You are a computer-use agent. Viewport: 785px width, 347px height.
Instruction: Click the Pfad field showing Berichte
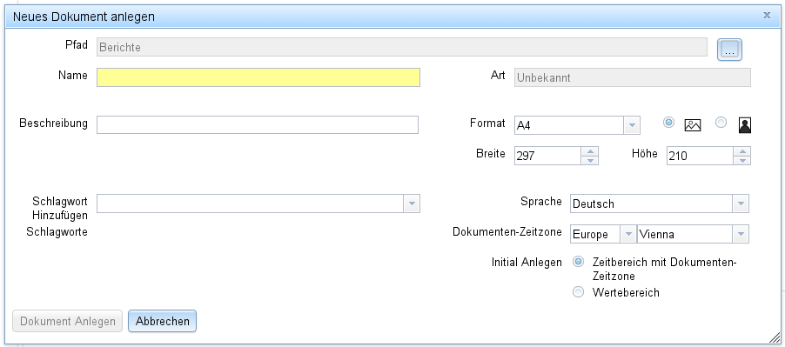[401, 48]
